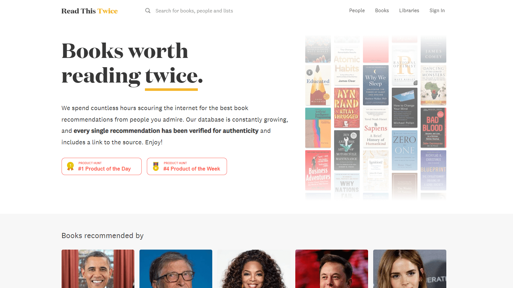The height and width of the screenshot is (288, 513).
Task: Open the Zero to One book cover
Action: tap(405, 150)
